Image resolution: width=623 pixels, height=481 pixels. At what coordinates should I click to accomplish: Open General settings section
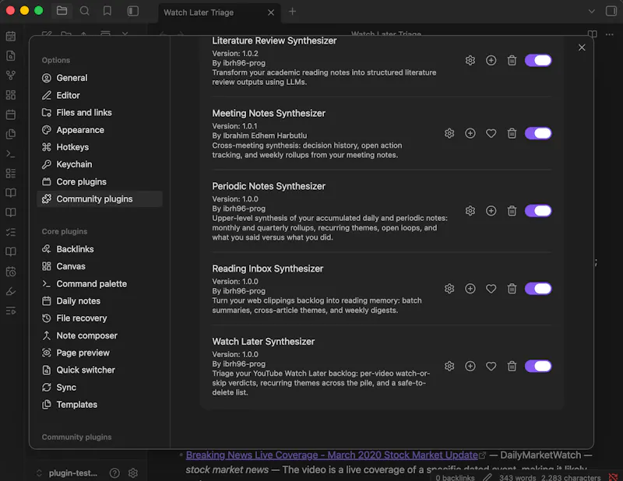100,78
